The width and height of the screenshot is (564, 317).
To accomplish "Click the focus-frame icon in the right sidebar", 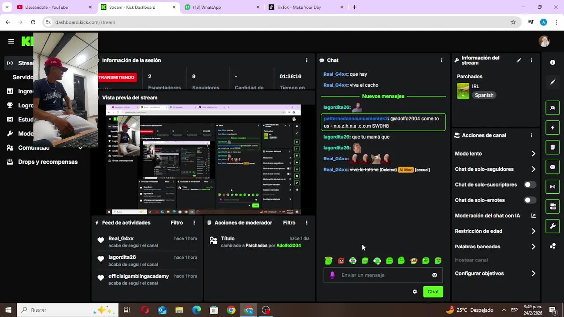I will [553, 108].
